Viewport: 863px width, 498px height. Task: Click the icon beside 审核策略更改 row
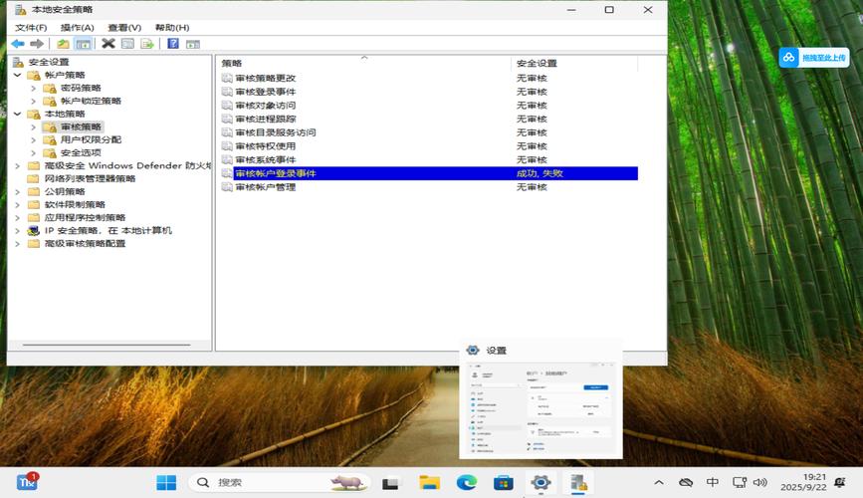pyautogui.click(x=227, y=78)
